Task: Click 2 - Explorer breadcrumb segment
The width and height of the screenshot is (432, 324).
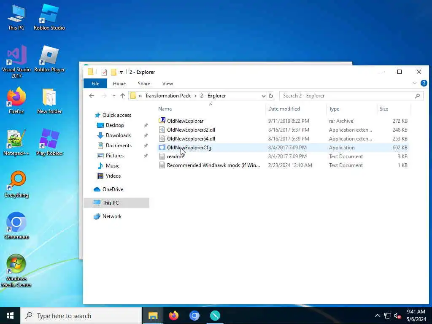Action: click(x=213, y=96)
